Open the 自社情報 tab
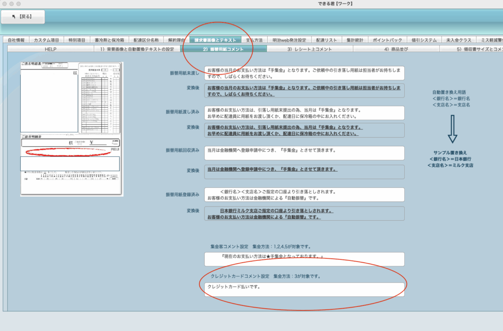This screenshot has width=503, height=331. click(16, 40)
